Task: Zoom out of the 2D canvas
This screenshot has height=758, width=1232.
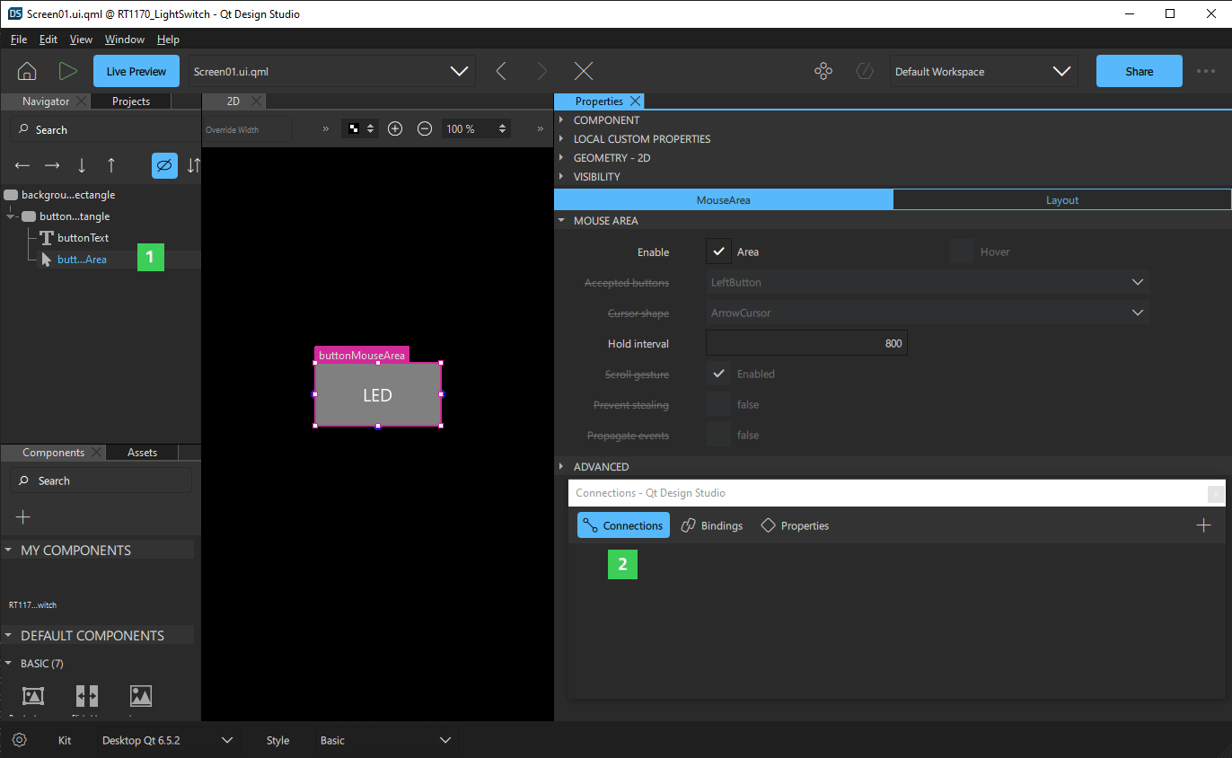Action: 424,128
